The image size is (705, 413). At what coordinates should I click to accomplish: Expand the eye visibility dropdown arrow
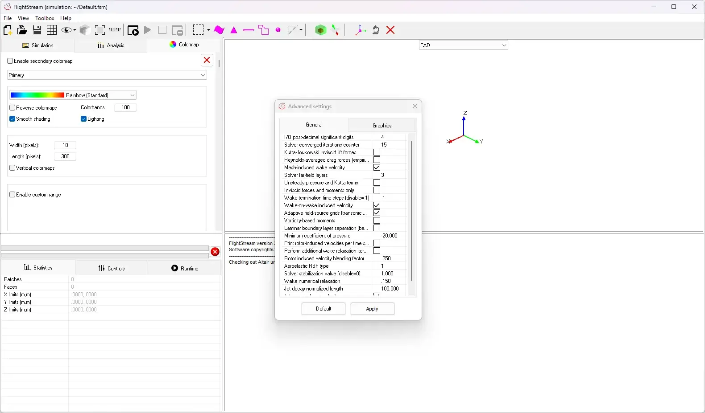pos(75,30)
